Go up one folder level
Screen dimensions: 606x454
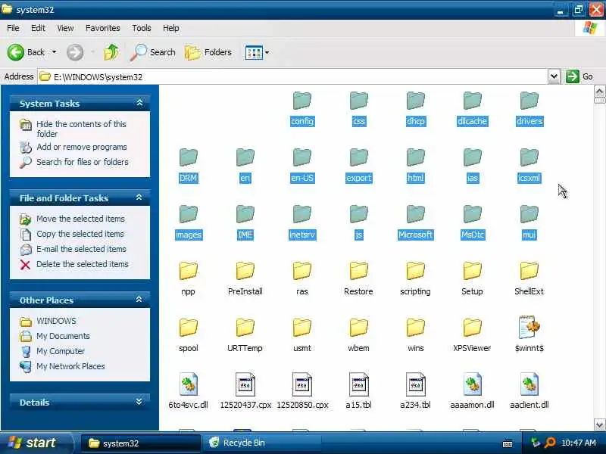tap(111, 52)
